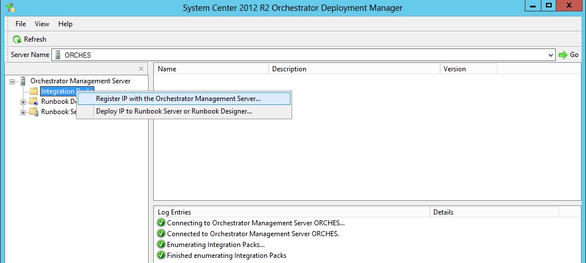Choose Deploy IP to Runbook Server or Designer

pos(174,111)
